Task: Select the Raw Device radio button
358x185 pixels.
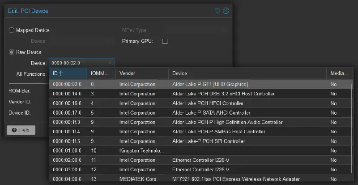Action: point(12,52)
